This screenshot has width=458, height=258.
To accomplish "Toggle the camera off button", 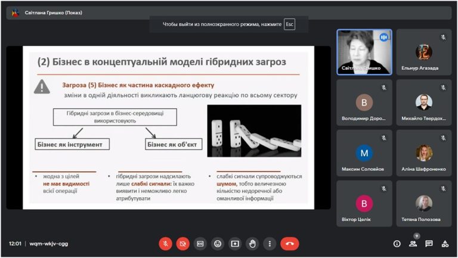I will 183,244.
